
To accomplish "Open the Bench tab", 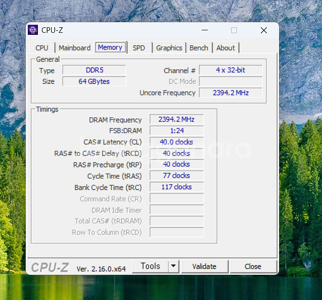I will click(x=199, y=48).
